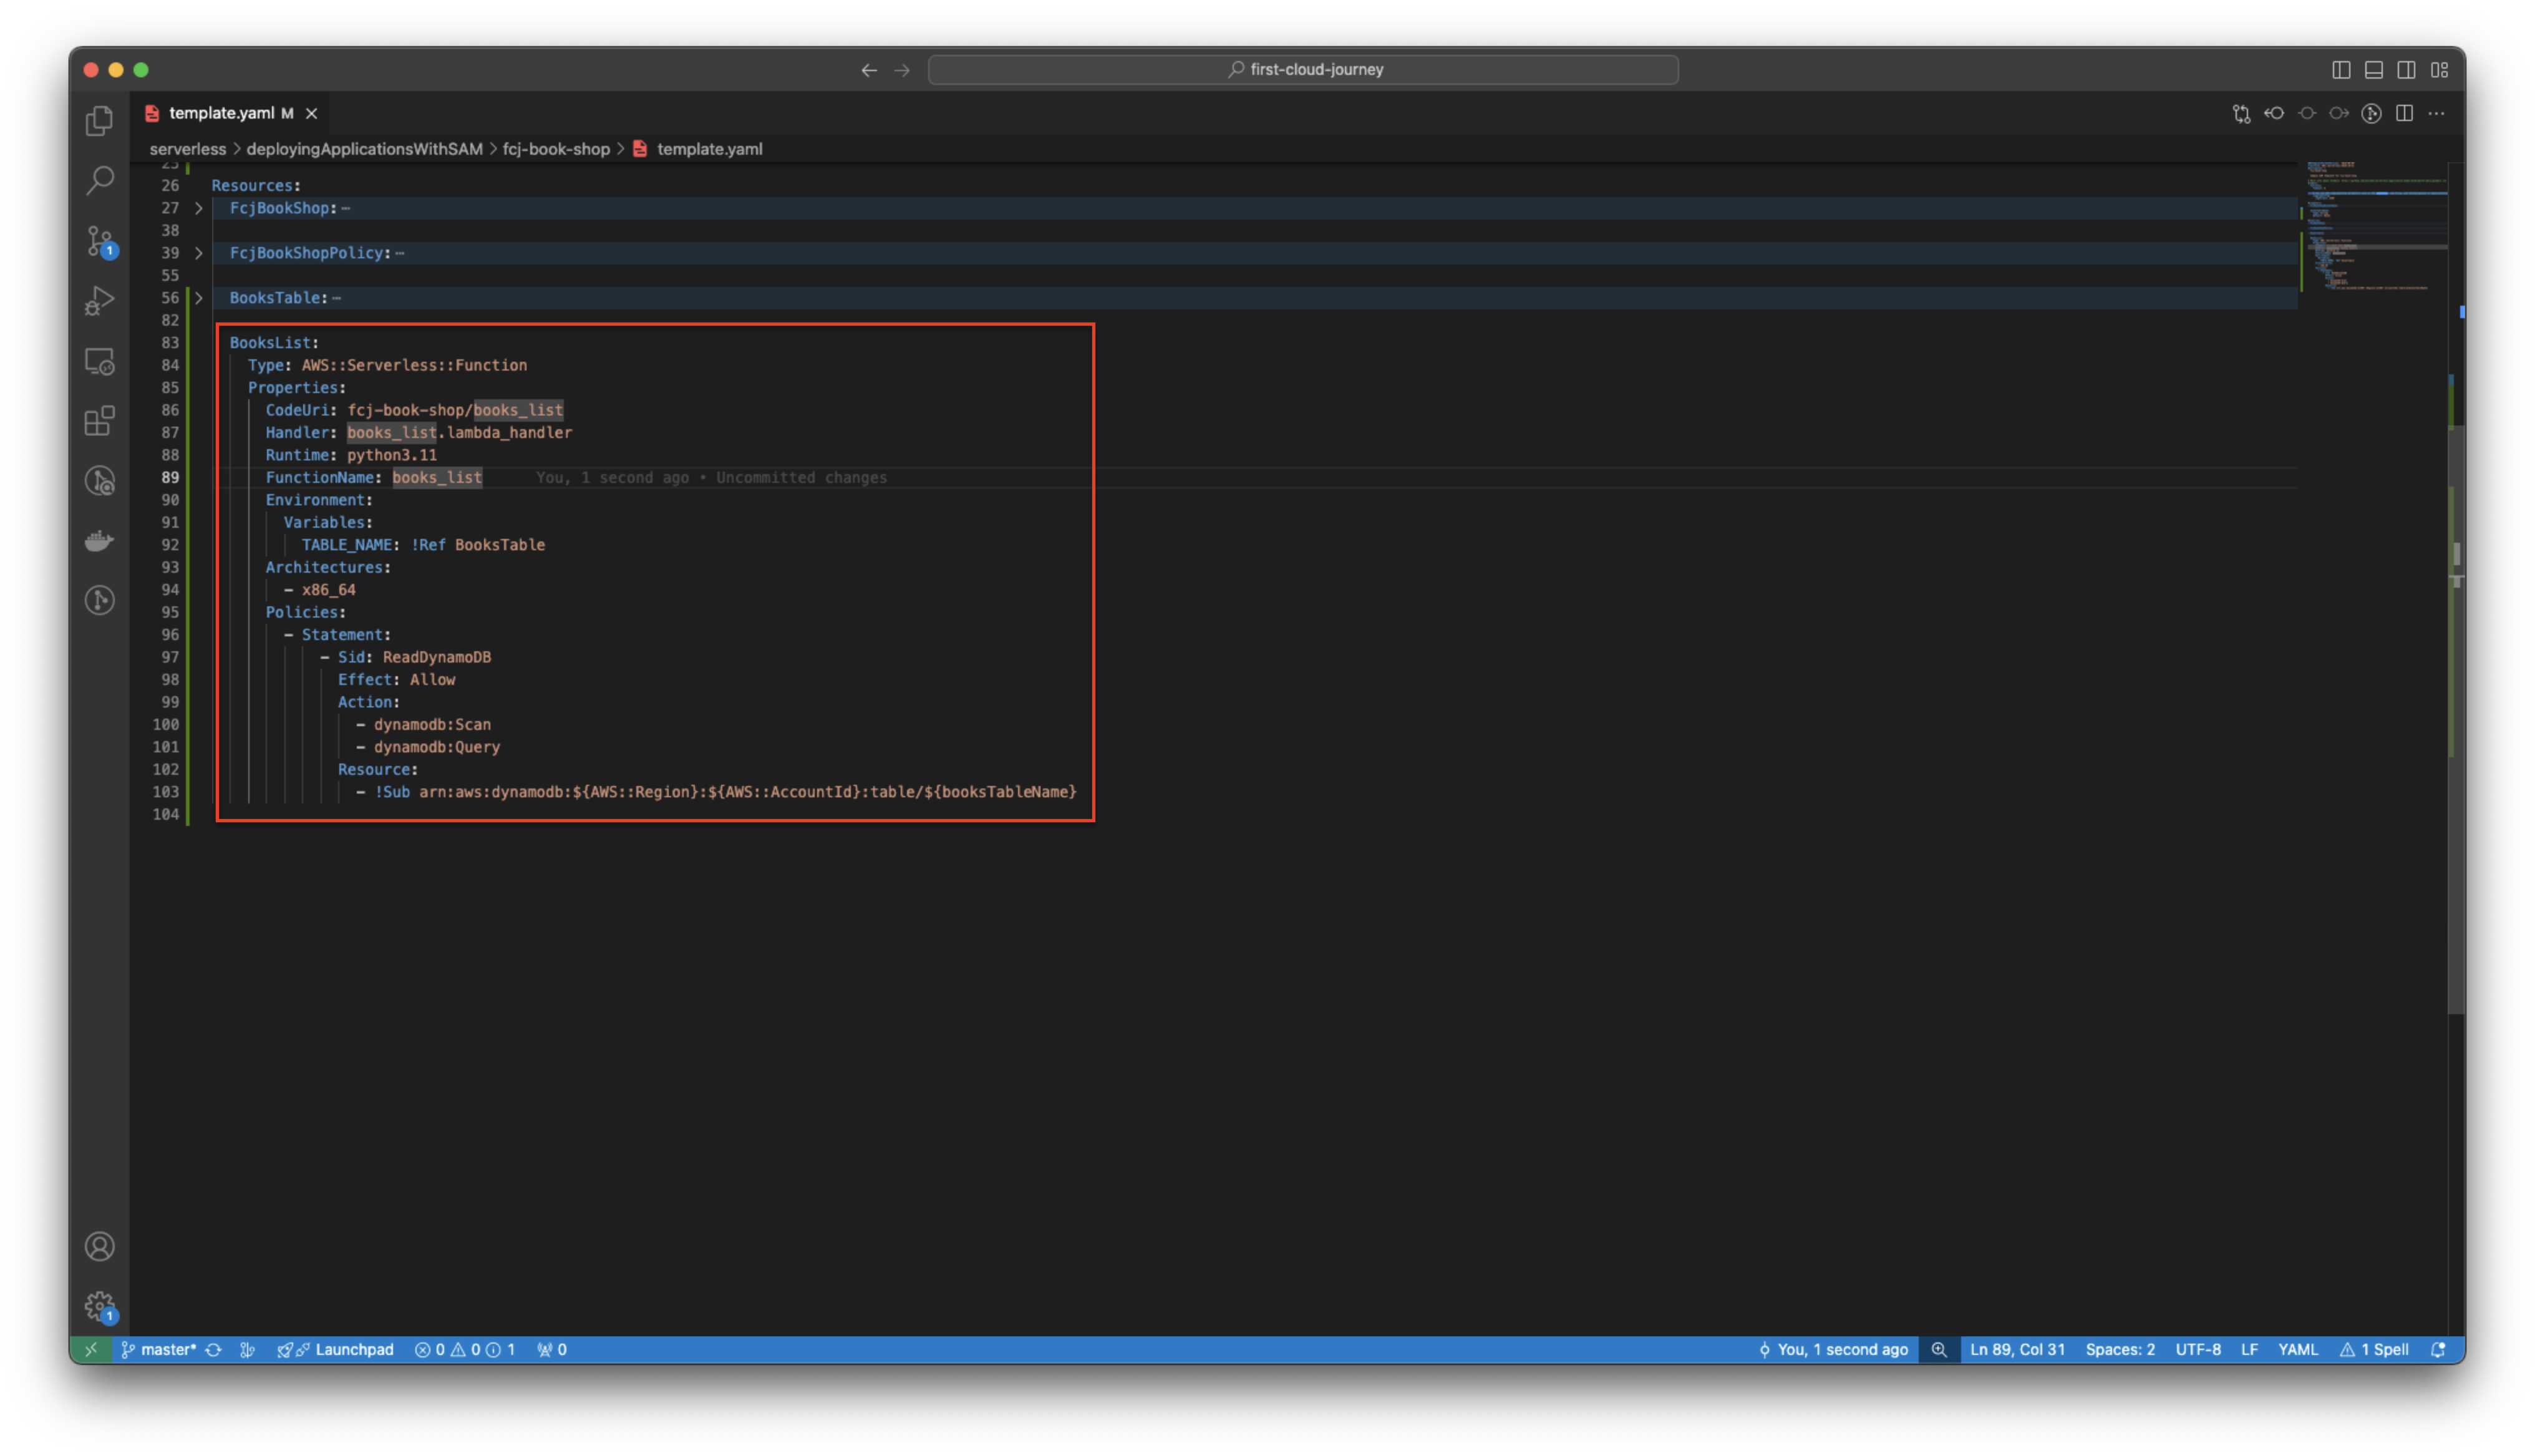Open Launchpad from status bar
The width and height of the screenshot is (2535, 1456).
[x=335, y=1350]
